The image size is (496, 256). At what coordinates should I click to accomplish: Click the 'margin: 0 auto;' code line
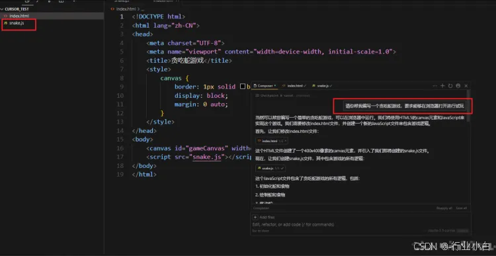(x=201, y=104)
